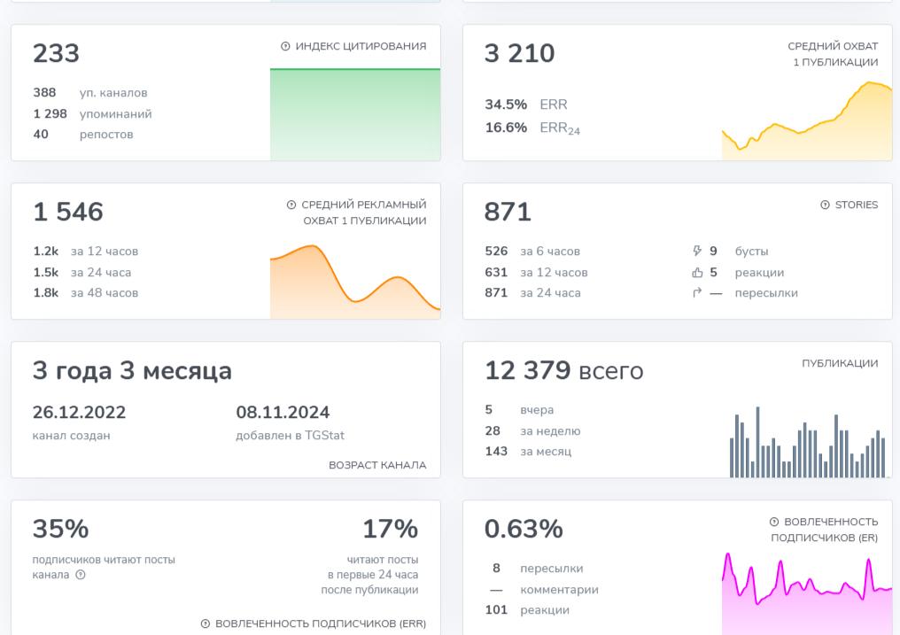Image resolution: width=900 pixels, height=635 pixels.
Task: Click info icon beside Индекс цитирования
Action: click(x=285, y=46)
